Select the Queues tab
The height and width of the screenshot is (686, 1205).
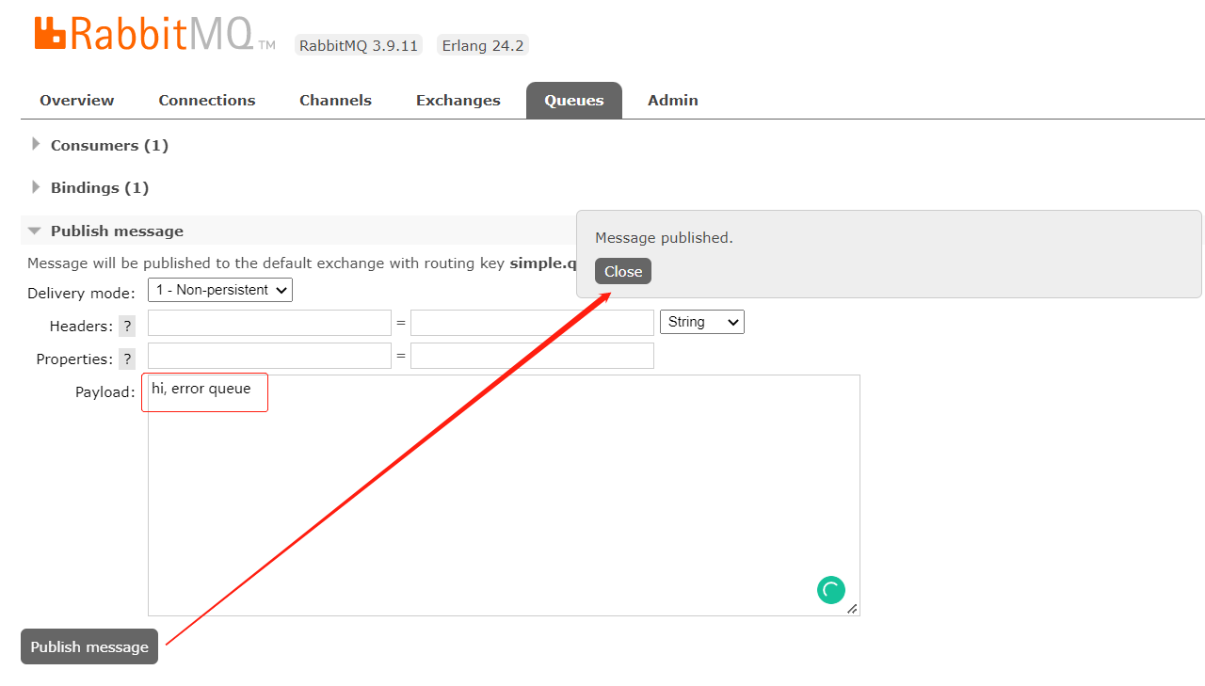pos(574,101)
